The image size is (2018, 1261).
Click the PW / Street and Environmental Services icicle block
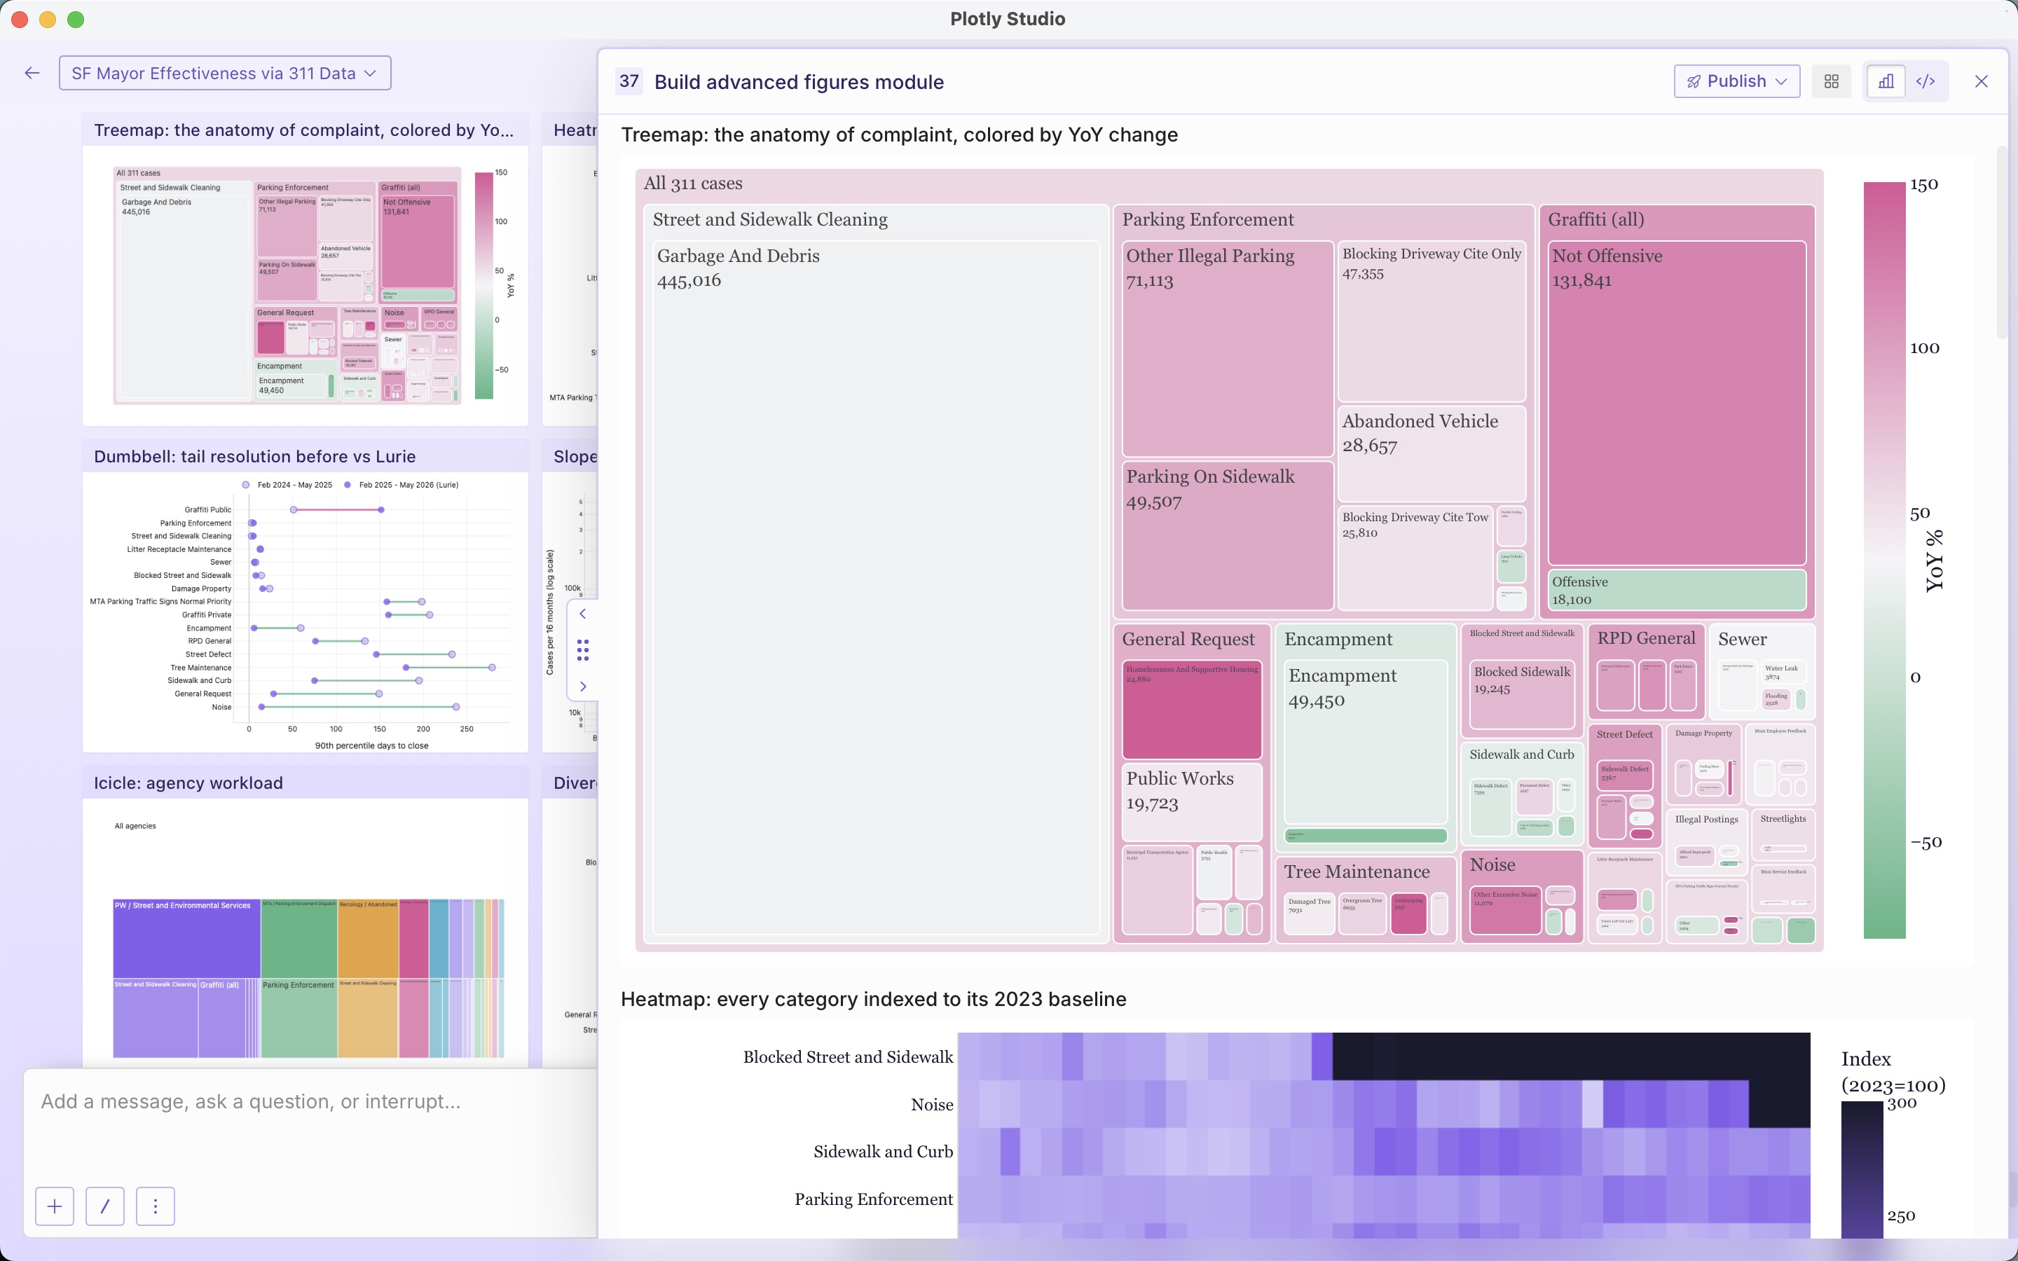point(187,937)
